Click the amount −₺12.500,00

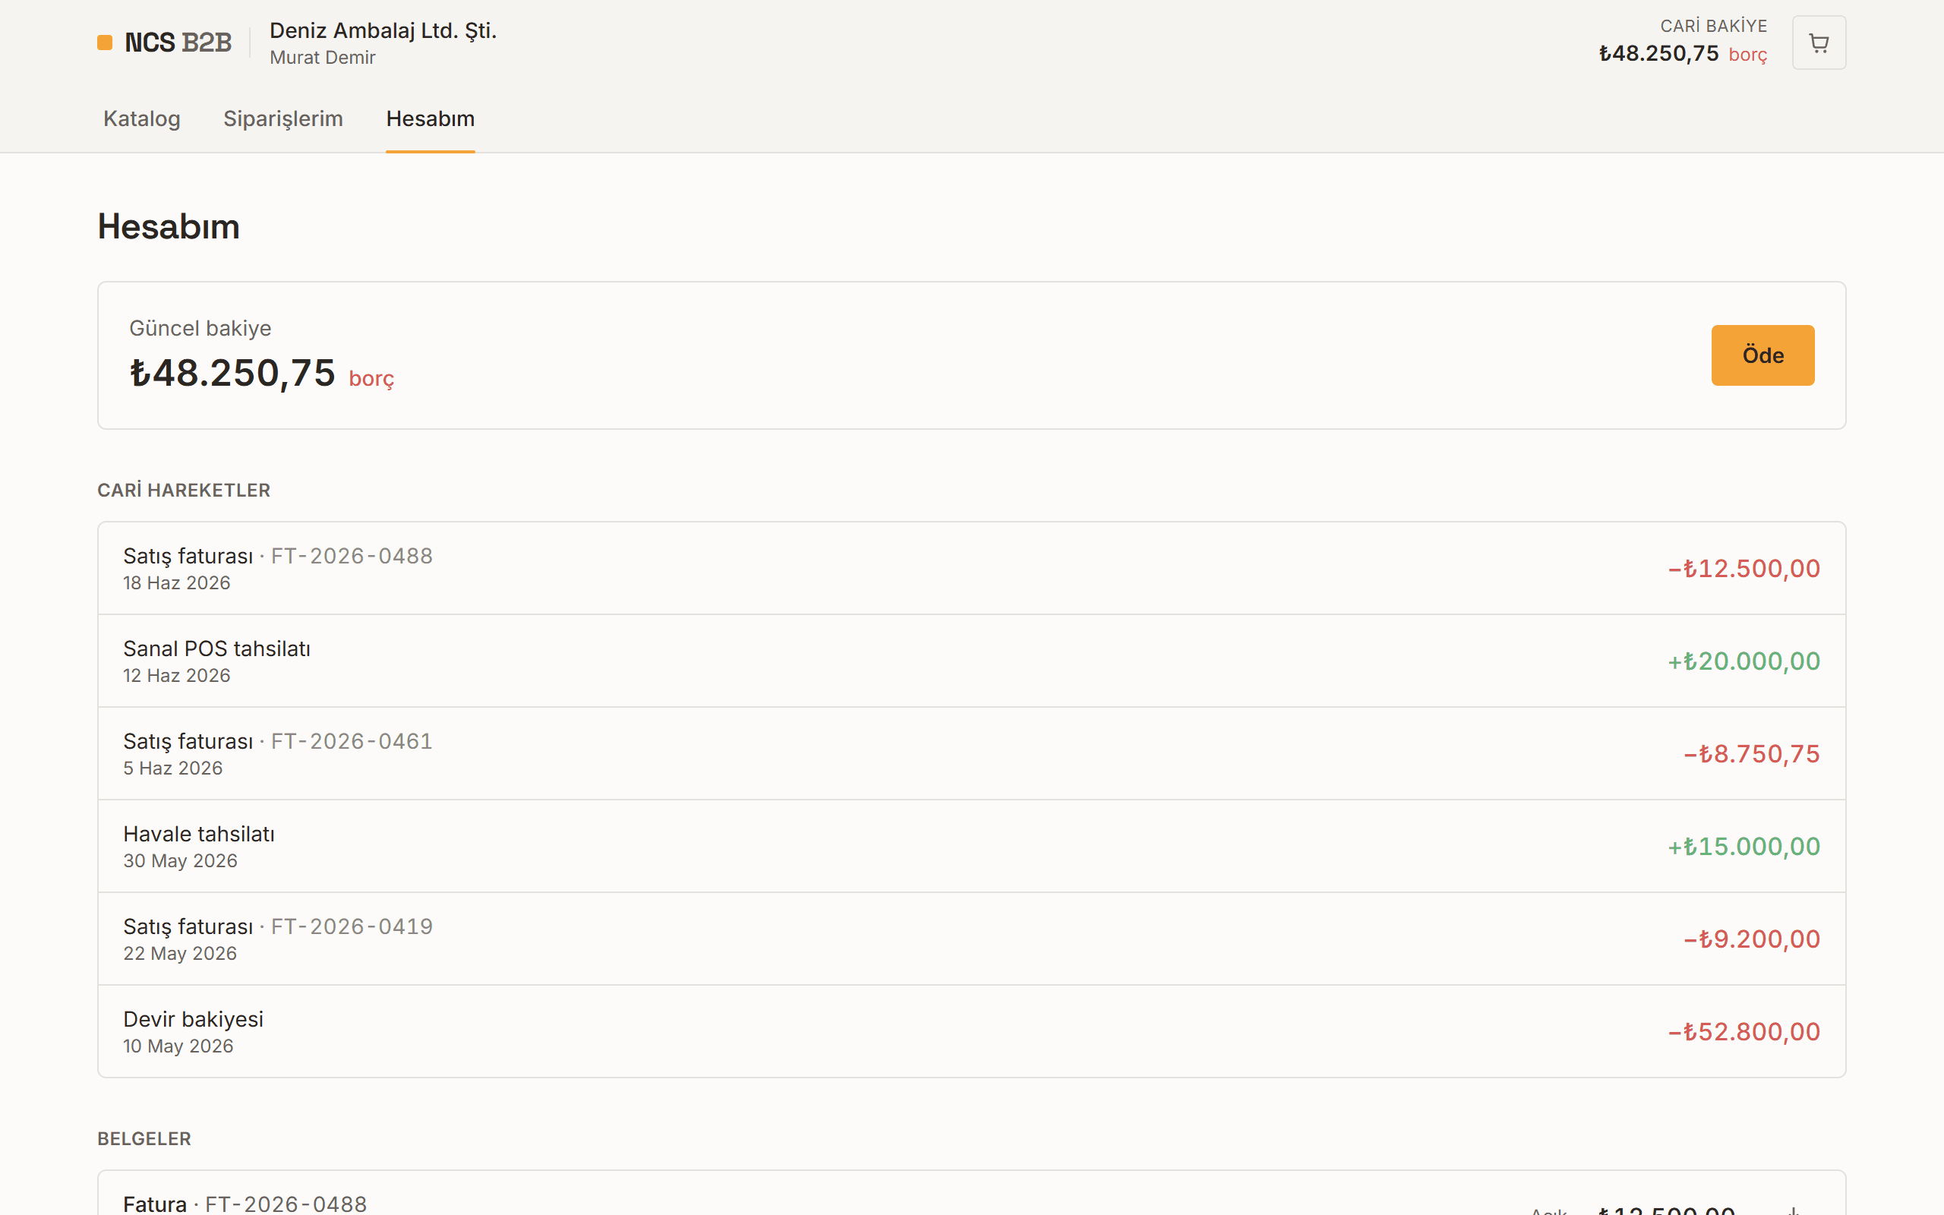pyautogui.click(x=1744, y=569)
